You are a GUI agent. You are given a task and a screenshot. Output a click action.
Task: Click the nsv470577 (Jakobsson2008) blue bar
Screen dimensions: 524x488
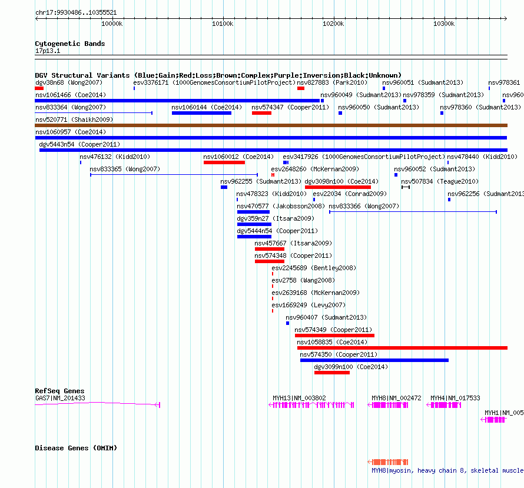(x=253, y=212)
